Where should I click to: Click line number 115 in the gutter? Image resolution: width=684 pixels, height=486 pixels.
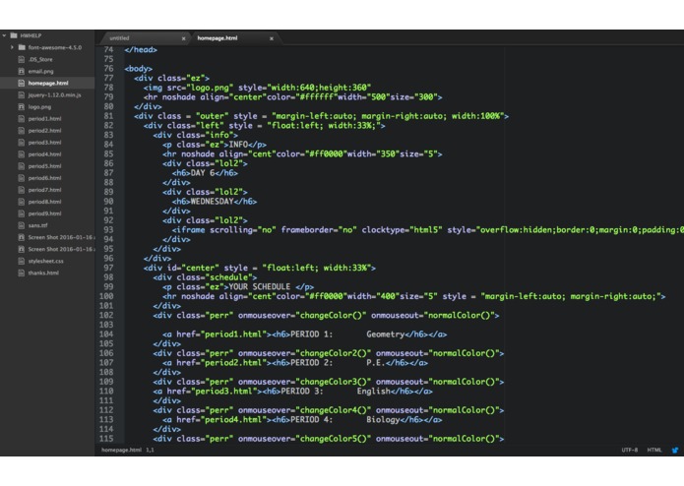click(106, 439)
